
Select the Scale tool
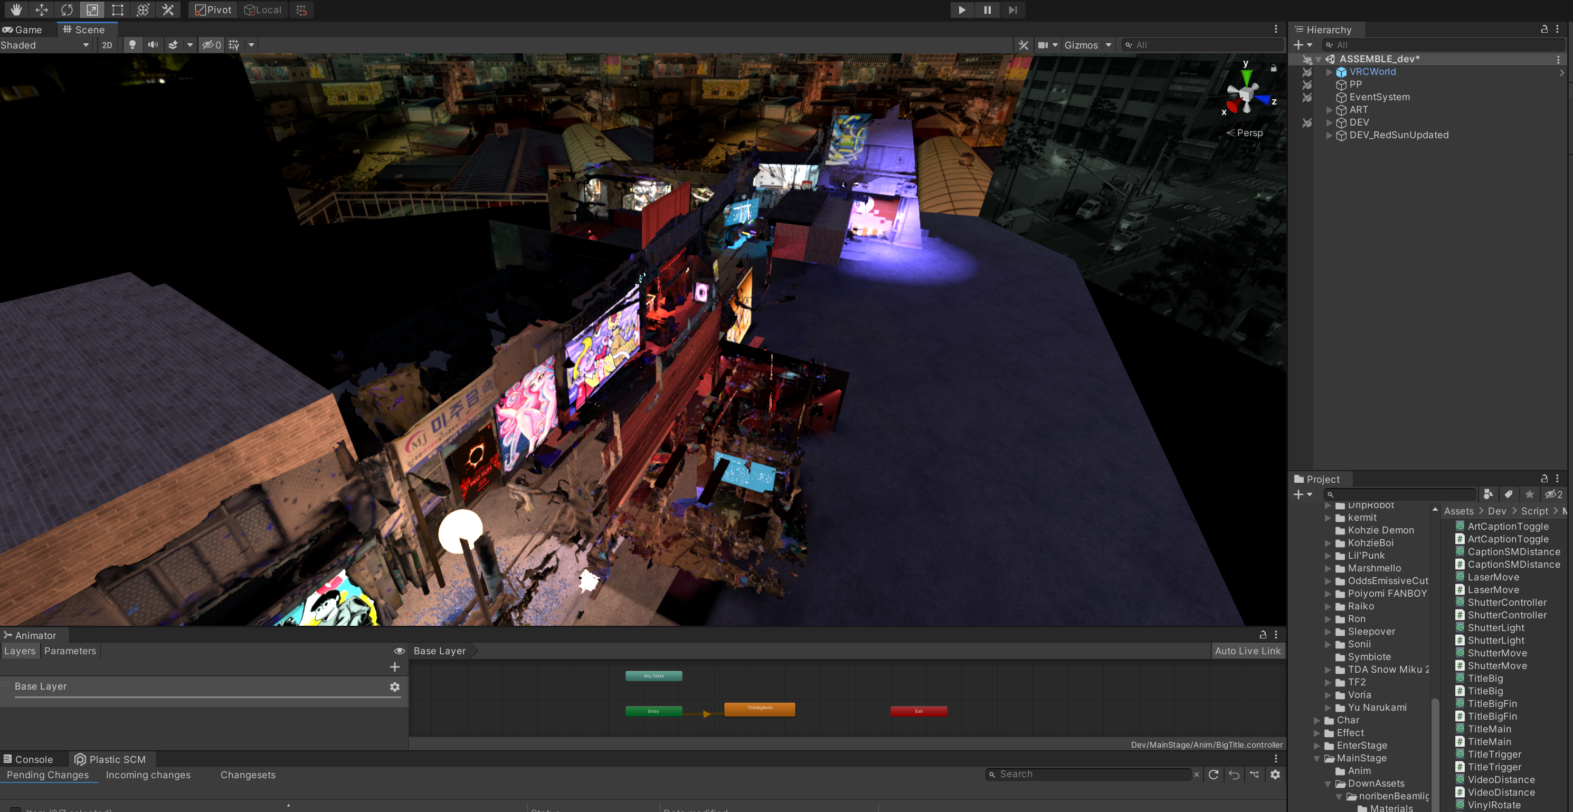(x=92, y=10)
